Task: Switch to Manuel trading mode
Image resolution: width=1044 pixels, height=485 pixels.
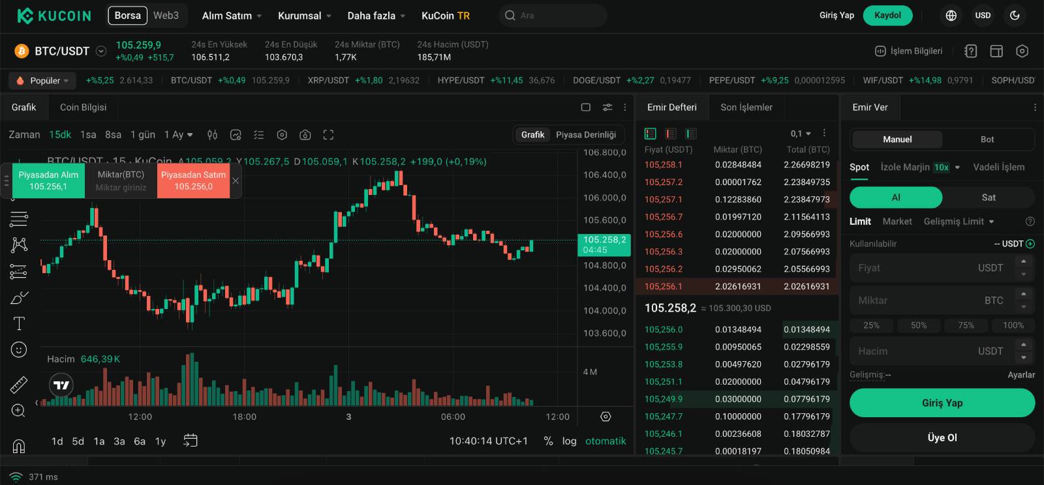Action: point(897,140)
